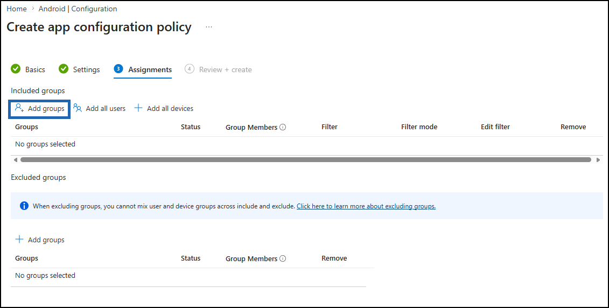Click the Add groups label under Excluded groups

(x=46, y=240)
